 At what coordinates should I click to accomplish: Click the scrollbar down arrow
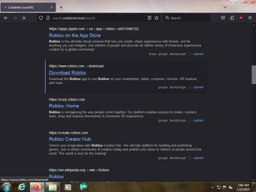(x=254, y=180)
